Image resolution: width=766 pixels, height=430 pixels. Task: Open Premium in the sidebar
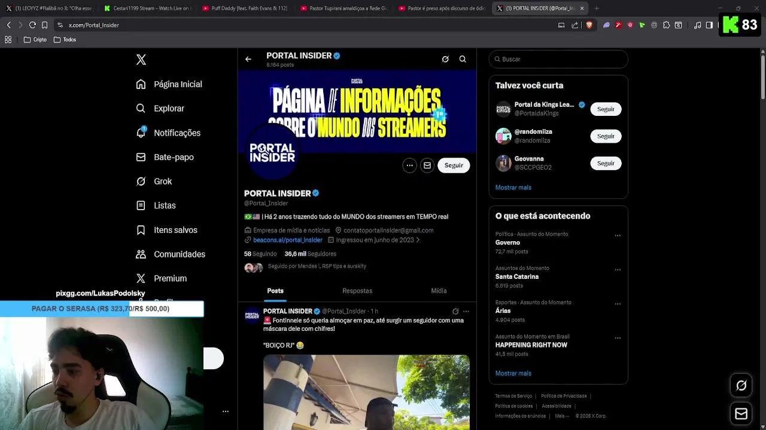pyautogui.click(x=162, y=278)
